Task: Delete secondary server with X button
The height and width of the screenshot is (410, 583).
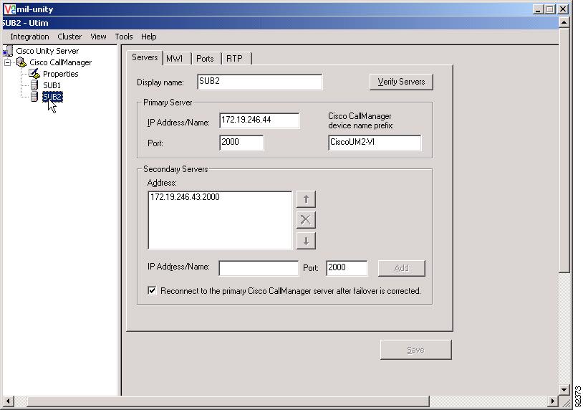Action: [x=306, y=219]
